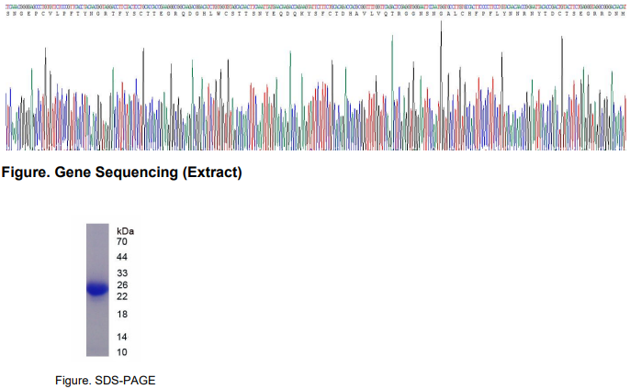Click the 22 kDa marker label

122,296
